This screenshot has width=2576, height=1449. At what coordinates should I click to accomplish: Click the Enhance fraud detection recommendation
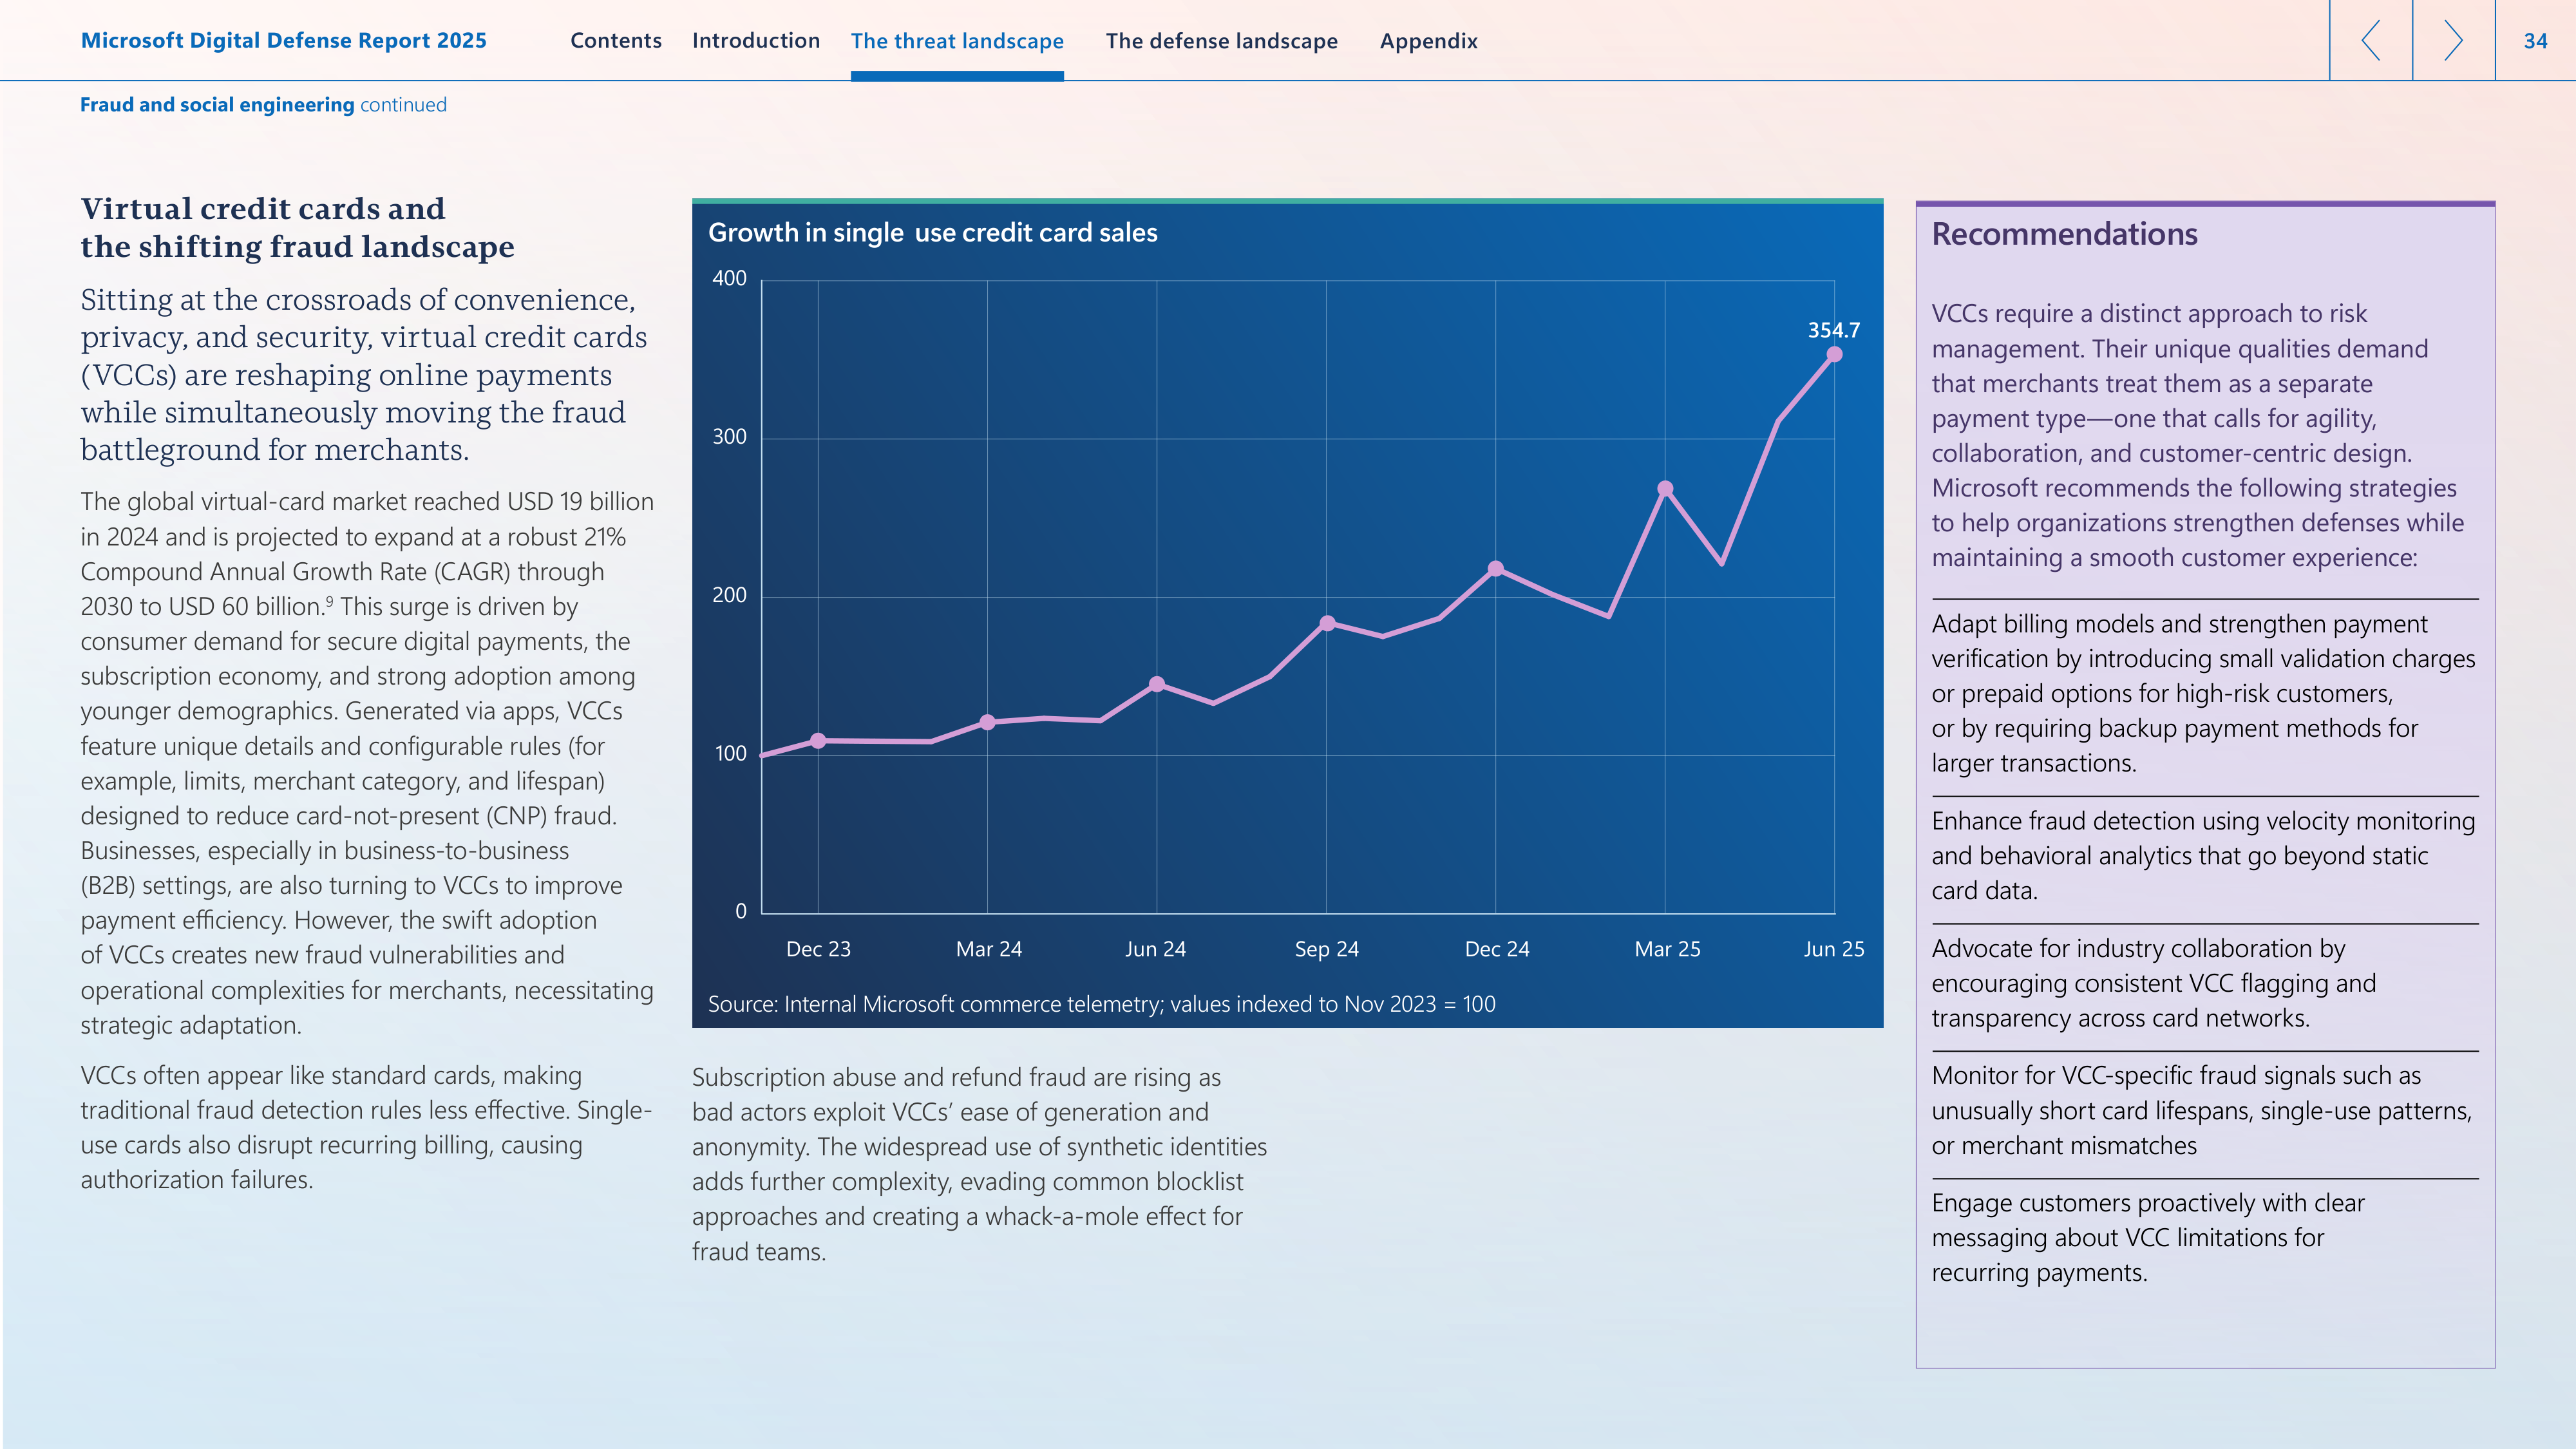click(x=2203, y=856)
